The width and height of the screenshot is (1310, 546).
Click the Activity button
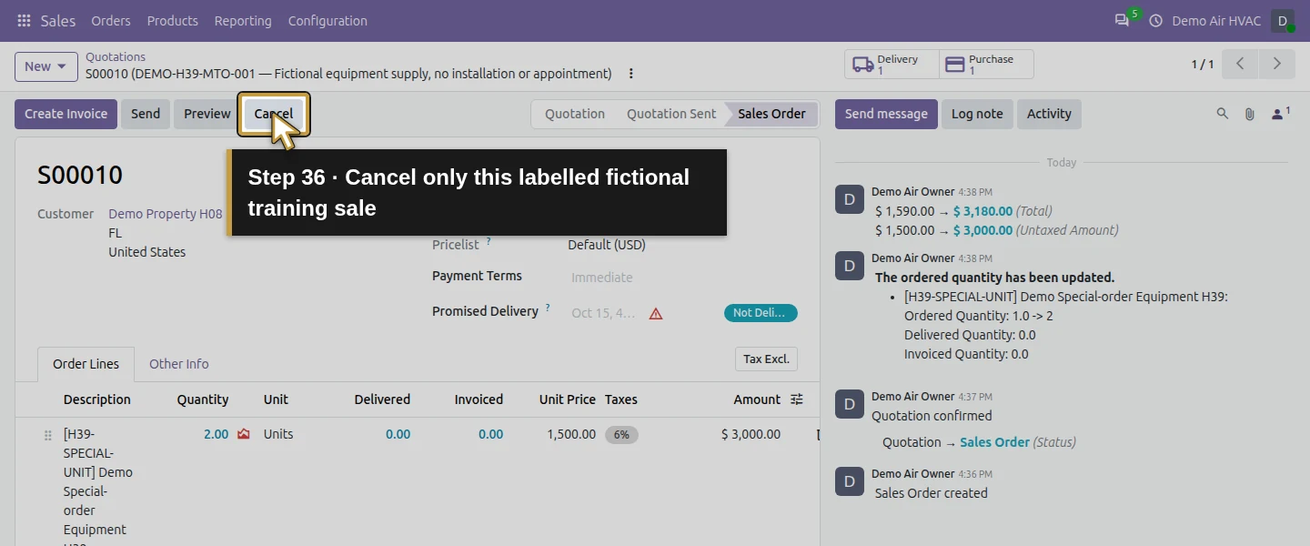[1049, 114]
